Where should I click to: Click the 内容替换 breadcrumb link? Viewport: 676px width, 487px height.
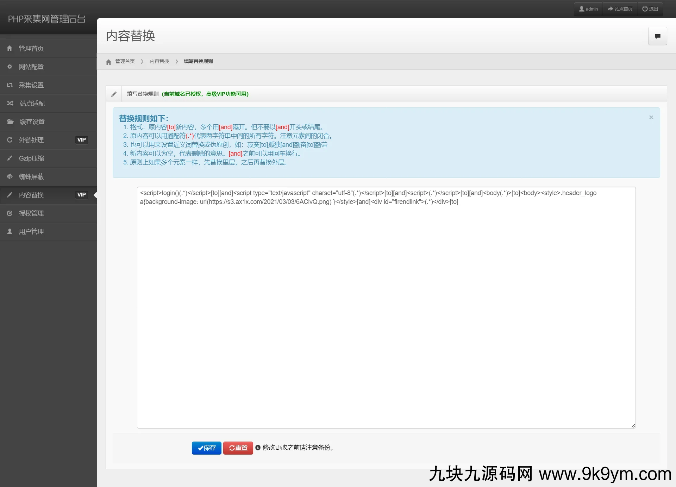coord(159,61)
